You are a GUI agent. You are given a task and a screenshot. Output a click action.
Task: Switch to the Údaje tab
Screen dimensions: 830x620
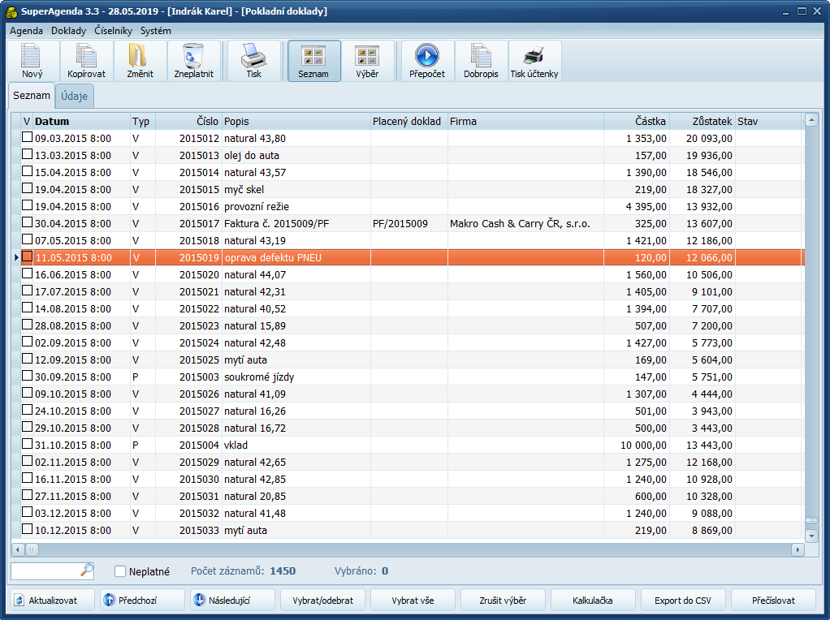[74, 97]
